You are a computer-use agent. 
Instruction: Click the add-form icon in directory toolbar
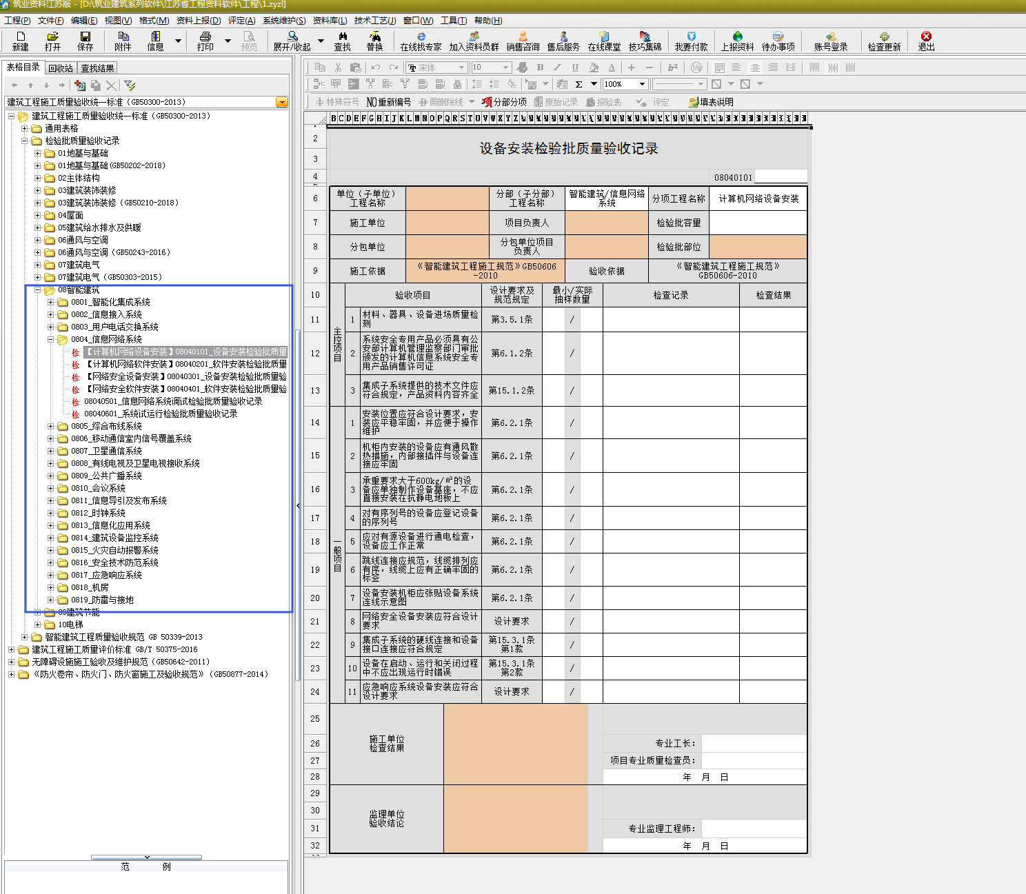[80, 85]
